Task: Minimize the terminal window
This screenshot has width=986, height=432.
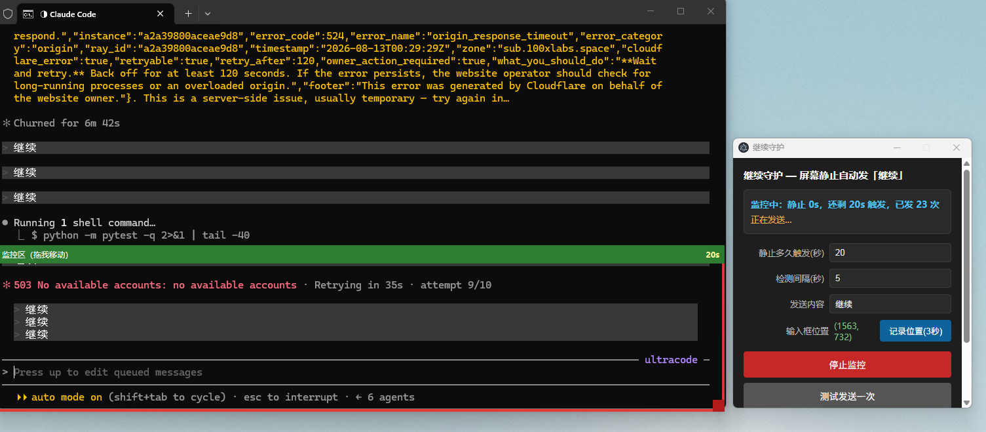Action: point(651,11)
